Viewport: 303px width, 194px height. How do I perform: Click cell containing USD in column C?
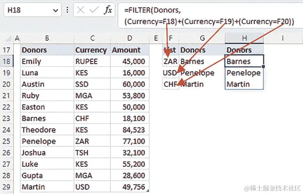pyautogui.click(x=92, y=187)
